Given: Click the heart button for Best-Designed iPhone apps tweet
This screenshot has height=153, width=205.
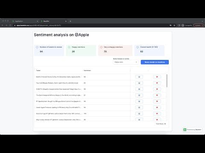Looking at the screenshot, I should click(x=157, y=95).
